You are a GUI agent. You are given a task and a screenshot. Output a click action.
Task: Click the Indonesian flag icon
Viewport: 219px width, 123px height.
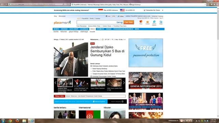tap(101, 10)
